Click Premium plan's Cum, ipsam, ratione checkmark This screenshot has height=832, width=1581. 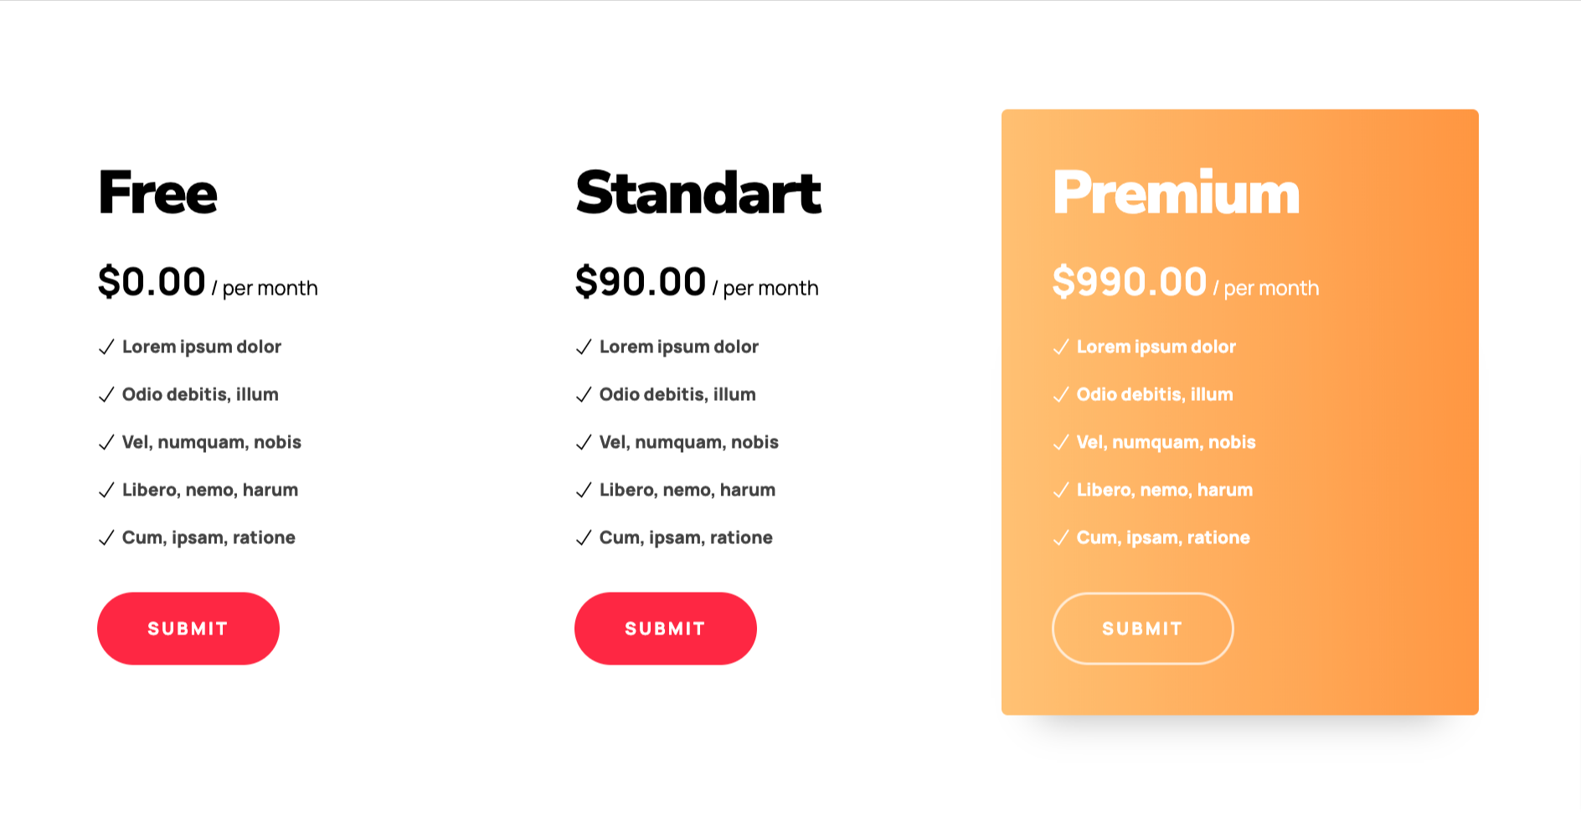(1061, 538)
